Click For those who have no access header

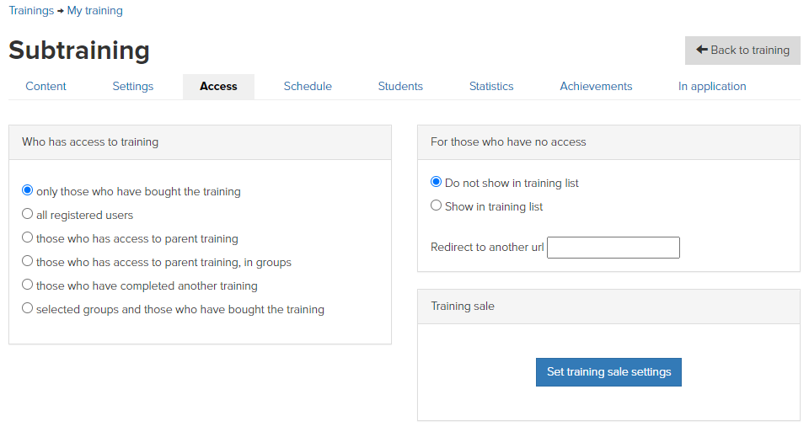[x=608, y=142]
